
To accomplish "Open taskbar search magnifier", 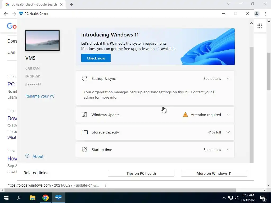I will click(x=19, y=198).
